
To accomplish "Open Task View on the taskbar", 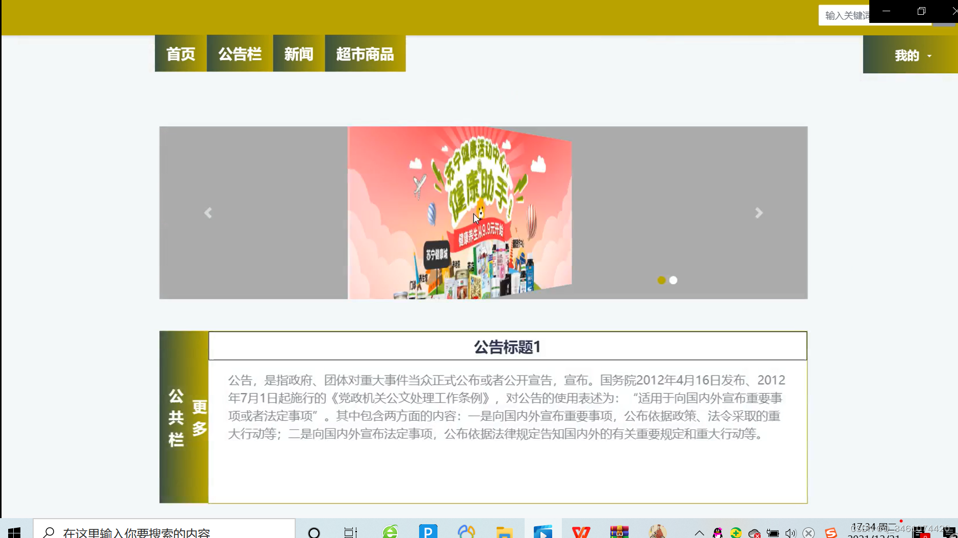I will click(351, 532).
